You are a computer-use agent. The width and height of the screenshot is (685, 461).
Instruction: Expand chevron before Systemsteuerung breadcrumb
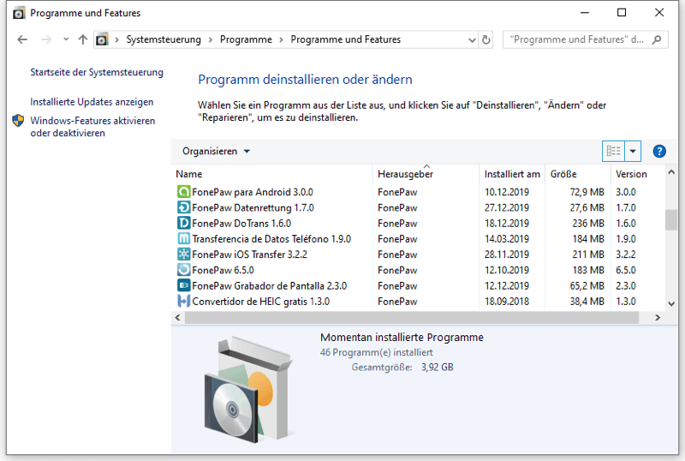(x=116, y=39)
